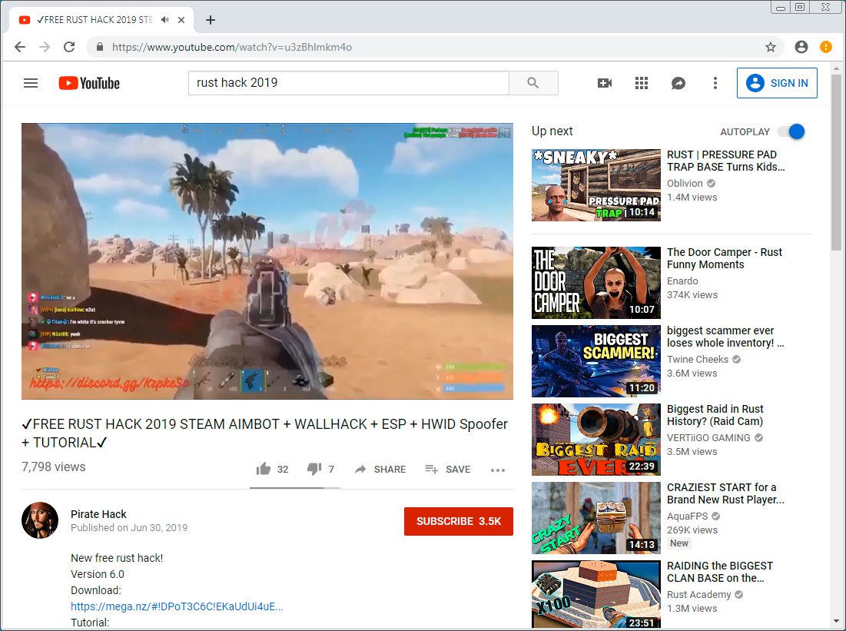Click the like/dislike ratio bar
The width and height of the screenshot is (846, 631).
pos(294,487)
